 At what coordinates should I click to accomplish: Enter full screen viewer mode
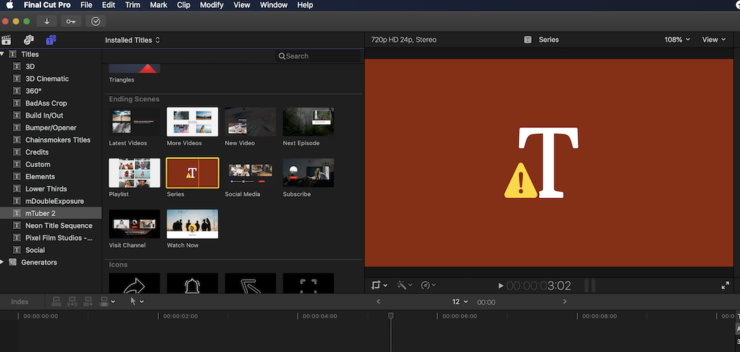click(726, 286)
